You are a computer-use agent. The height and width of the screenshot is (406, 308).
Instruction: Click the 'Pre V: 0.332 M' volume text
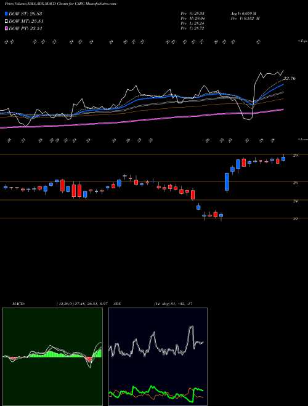click(x=245, y=18)
